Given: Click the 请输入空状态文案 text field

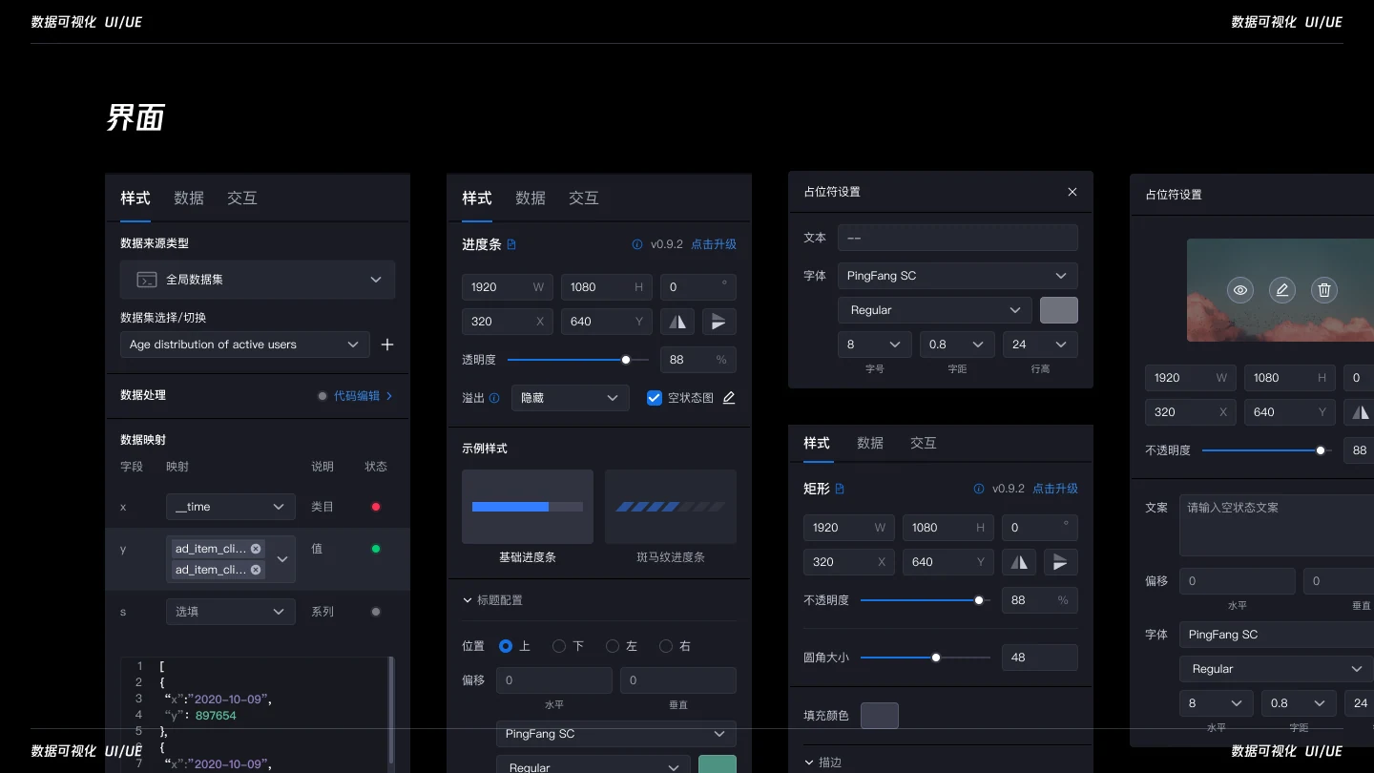Looking at the screenshot, I should pyautogui.click(x=1277, y=525).
